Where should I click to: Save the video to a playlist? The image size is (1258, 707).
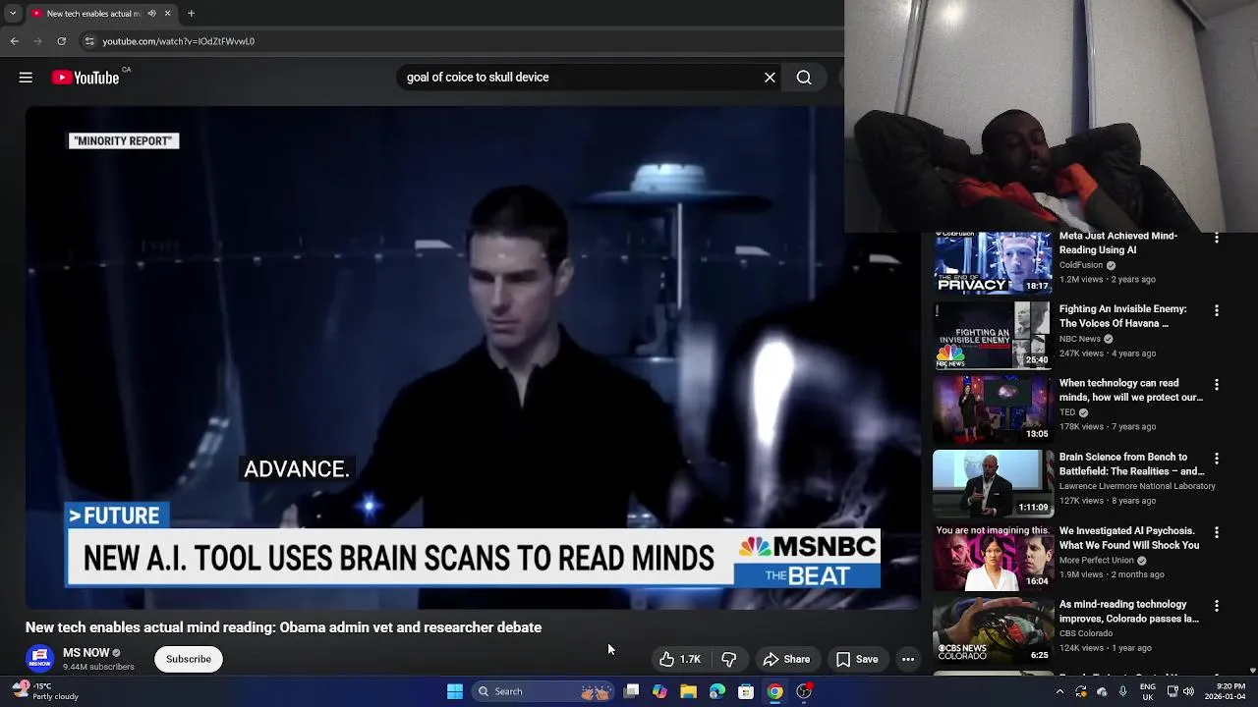(857, 659)
